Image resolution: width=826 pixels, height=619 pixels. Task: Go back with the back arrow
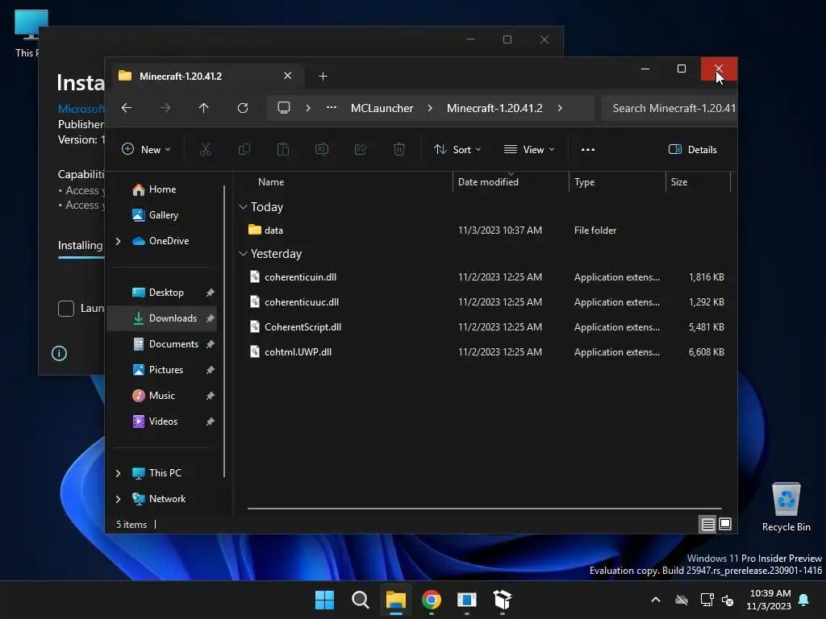(127, 108)
